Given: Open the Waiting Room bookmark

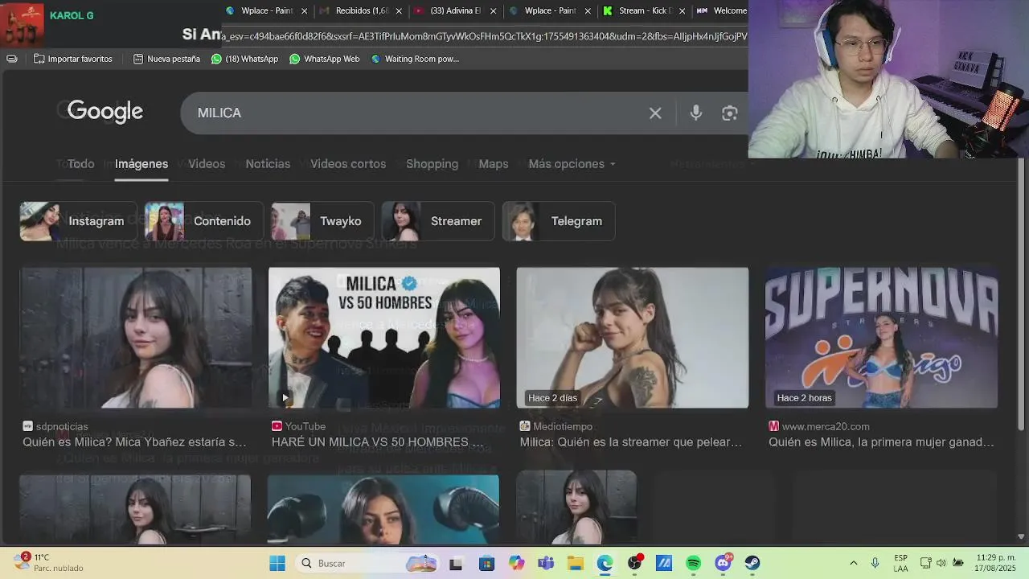Looking at the screenshot, I should (x=415, y=59).
